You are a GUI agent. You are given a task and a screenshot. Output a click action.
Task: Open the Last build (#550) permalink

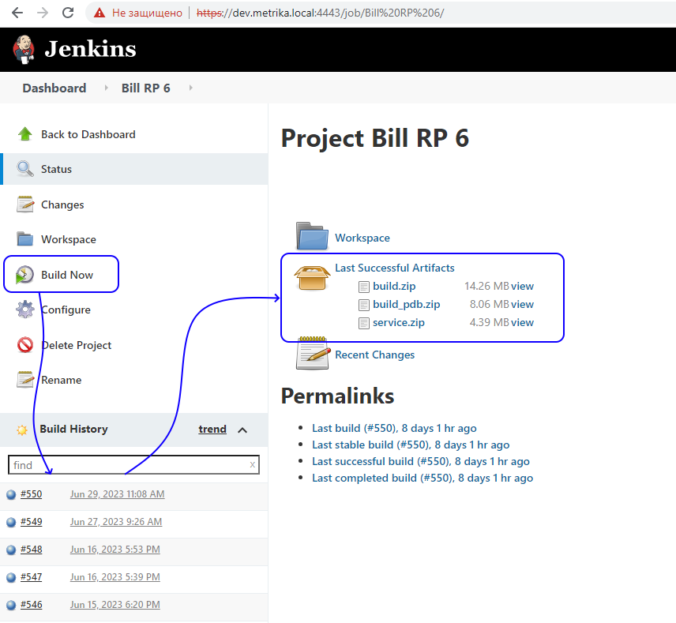pos(394,428)
